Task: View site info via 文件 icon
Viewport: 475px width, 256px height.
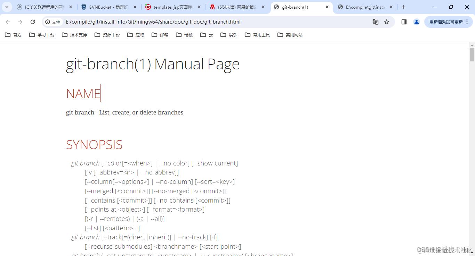Action: [x=53, y=22]
